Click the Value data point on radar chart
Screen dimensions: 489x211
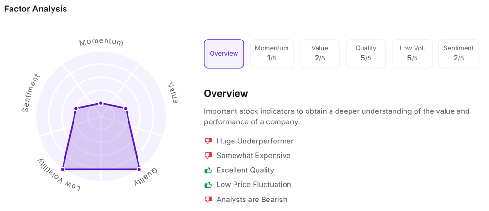pos(126,108)
